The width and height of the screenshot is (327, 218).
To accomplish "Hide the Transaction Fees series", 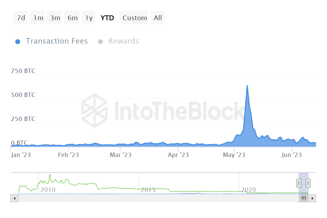I will click(57, 41).
